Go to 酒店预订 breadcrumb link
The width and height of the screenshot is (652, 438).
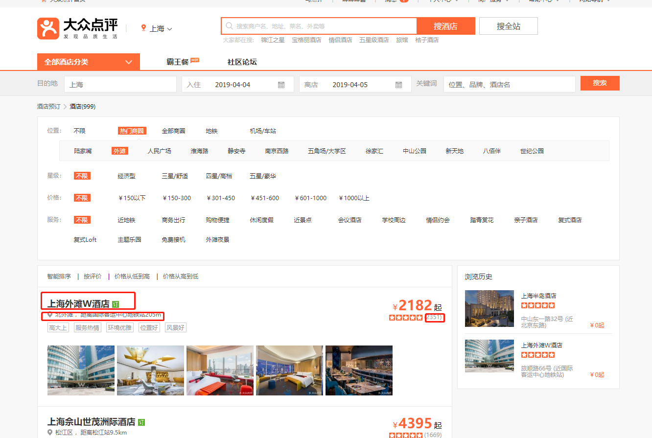tap(49, 106)
